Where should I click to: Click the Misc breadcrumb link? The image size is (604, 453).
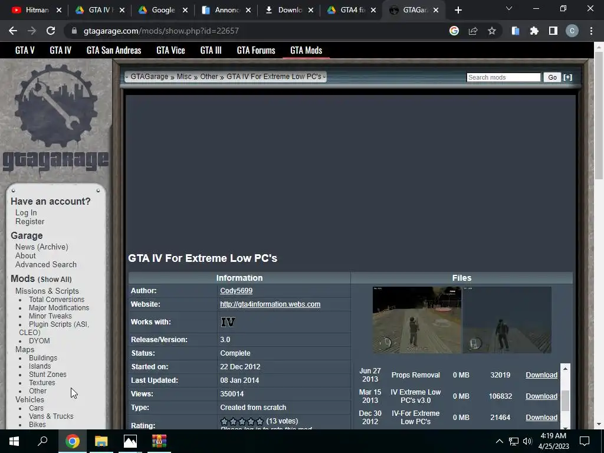[x=184, y=76]
